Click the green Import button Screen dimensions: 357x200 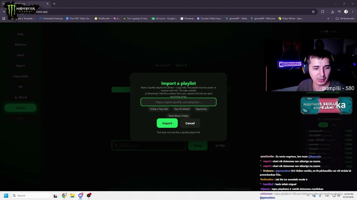click(167, 123)
